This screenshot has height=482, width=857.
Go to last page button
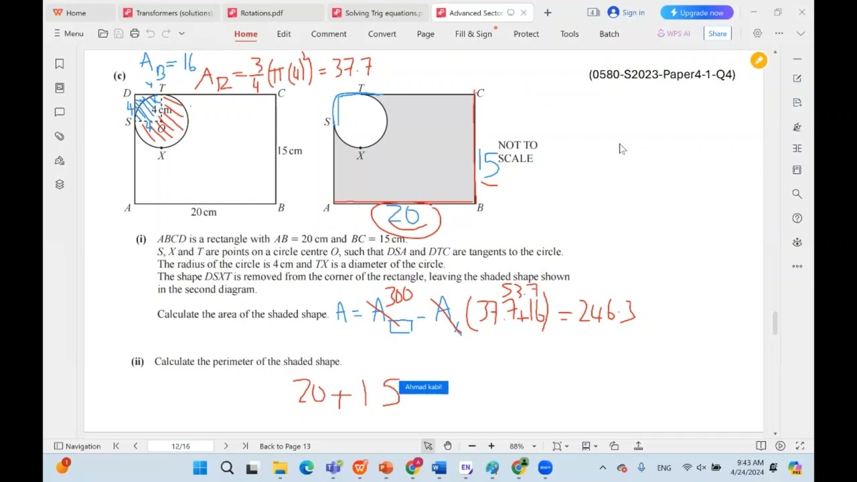(x=245, y=446)
